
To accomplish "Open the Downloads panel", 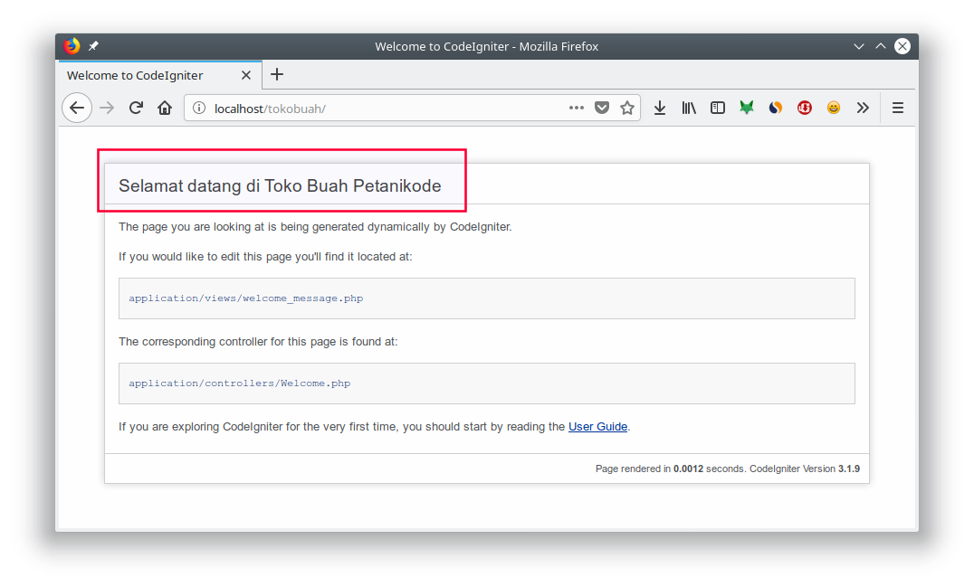I will [660, 108].
